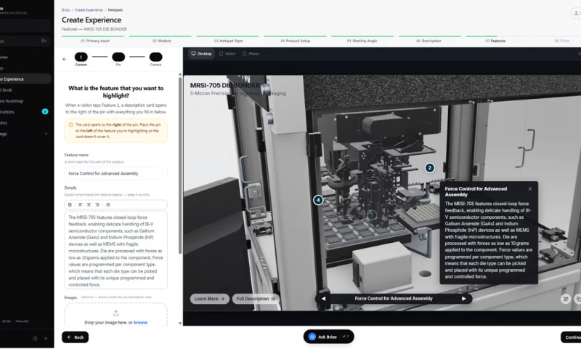Screen dimensions: 581x349
Task: Open step 02 Module
Action: click(162, 41)
